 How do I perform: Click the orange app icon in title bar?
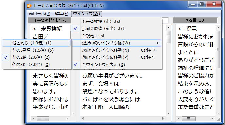(29, 6)
